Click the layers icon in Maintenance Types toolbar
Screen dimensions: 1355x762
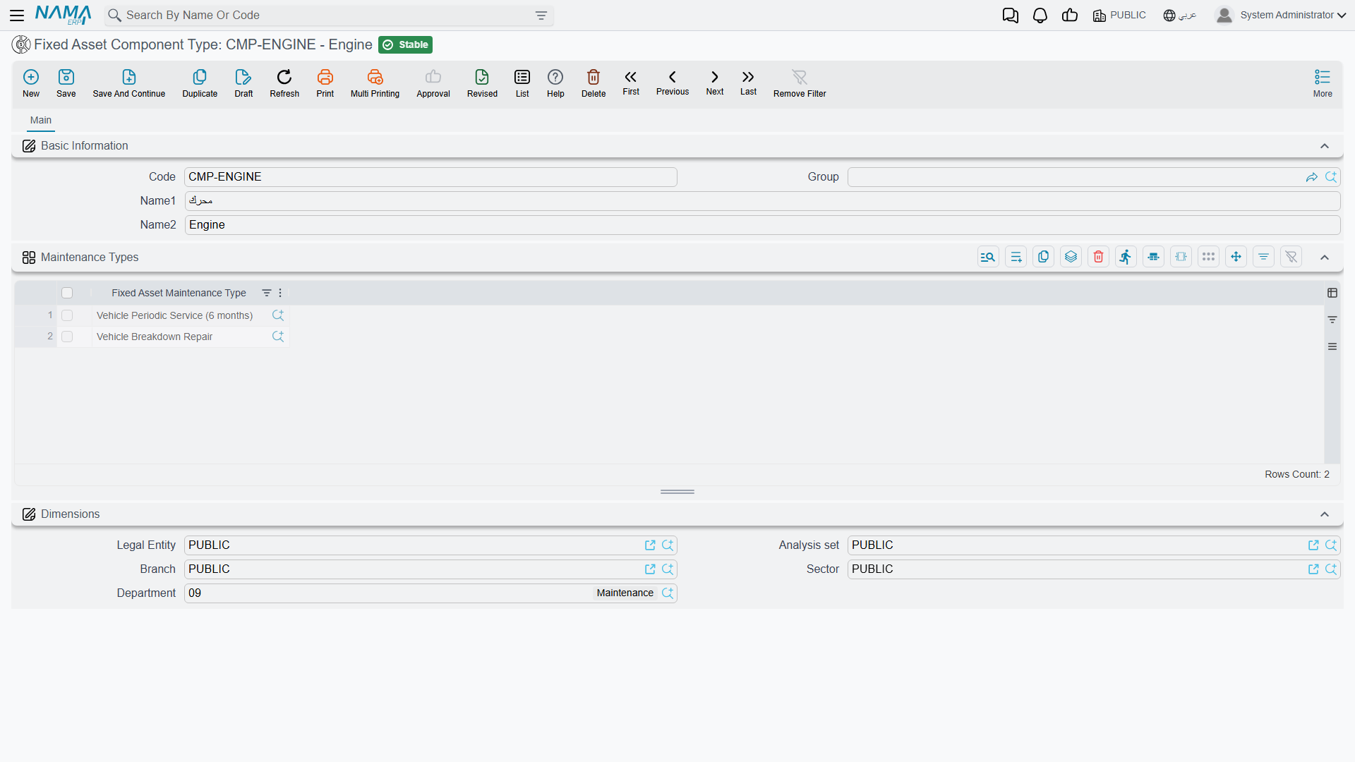pos(1071,257)
